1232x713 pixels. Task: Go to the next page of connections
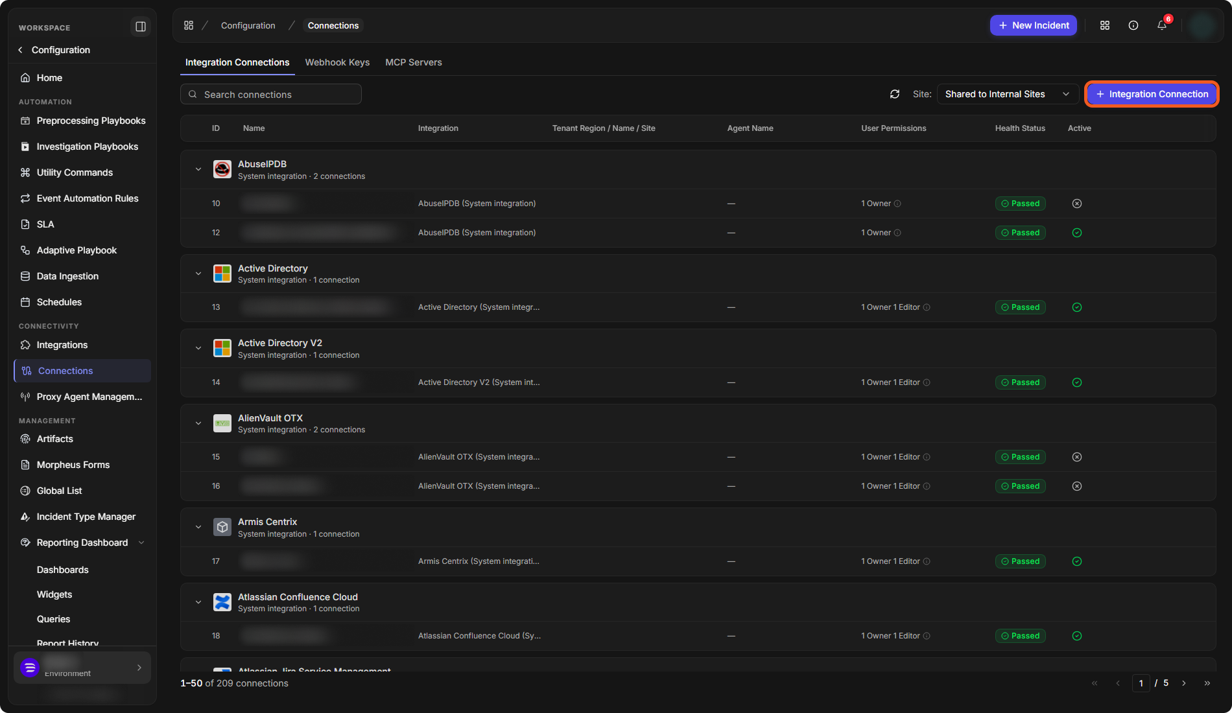(1184, 683)
